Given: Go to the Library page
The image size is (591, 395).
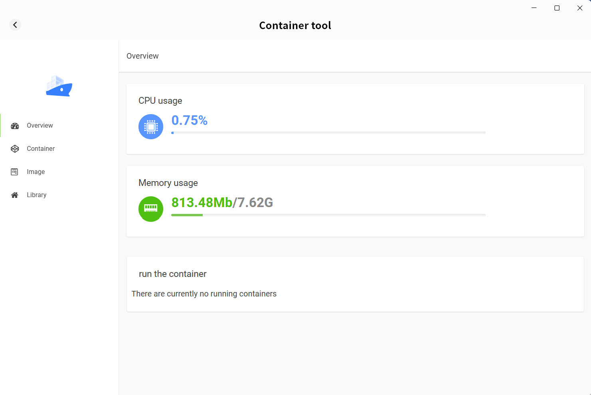Looking at the screenshot, I should coord(37,195).
